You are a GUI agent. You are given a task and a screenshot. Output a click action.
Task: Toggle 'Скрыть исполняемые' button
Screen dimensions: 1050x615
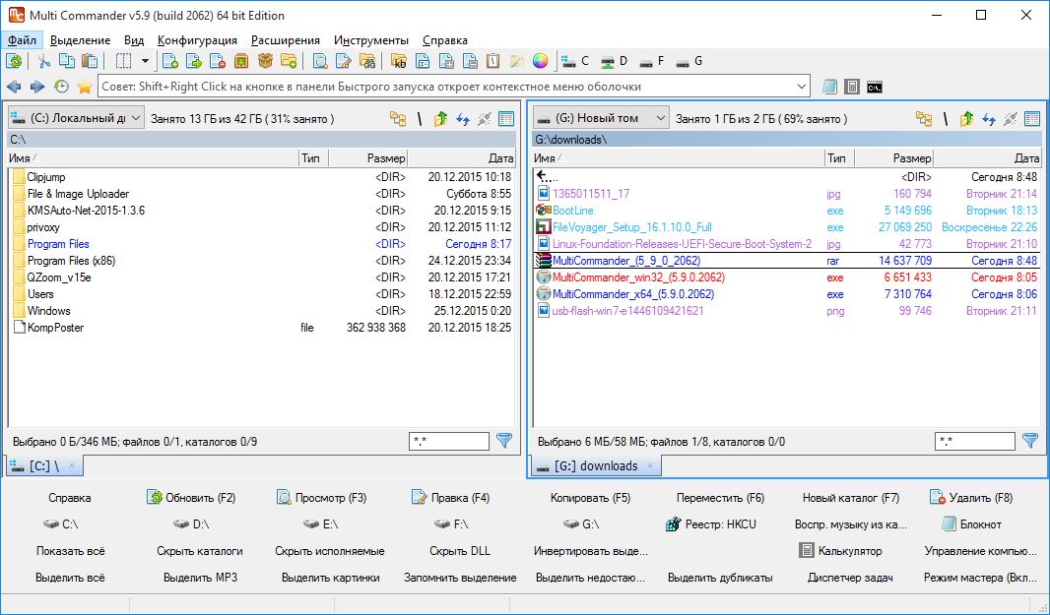329,551
